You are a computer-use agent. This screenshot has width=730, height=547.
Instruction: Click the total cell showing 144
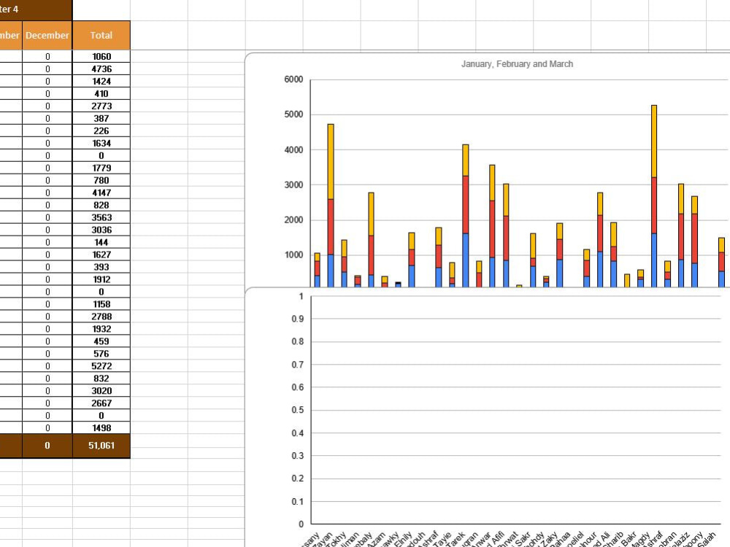pos(101,242)
